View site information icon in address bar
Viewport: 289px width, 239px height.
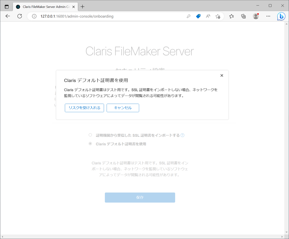click(34, 16)
